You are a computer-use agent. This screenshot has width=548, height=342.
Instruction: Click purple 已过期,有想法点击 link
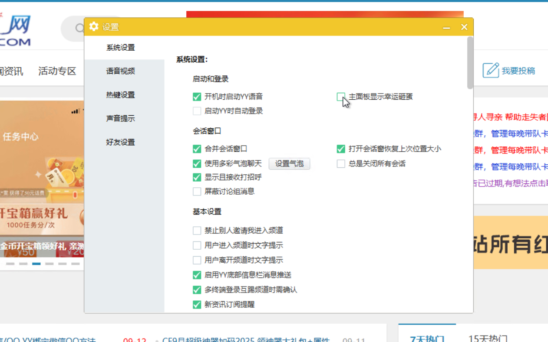pyautogui.click(x=511, y=183)
